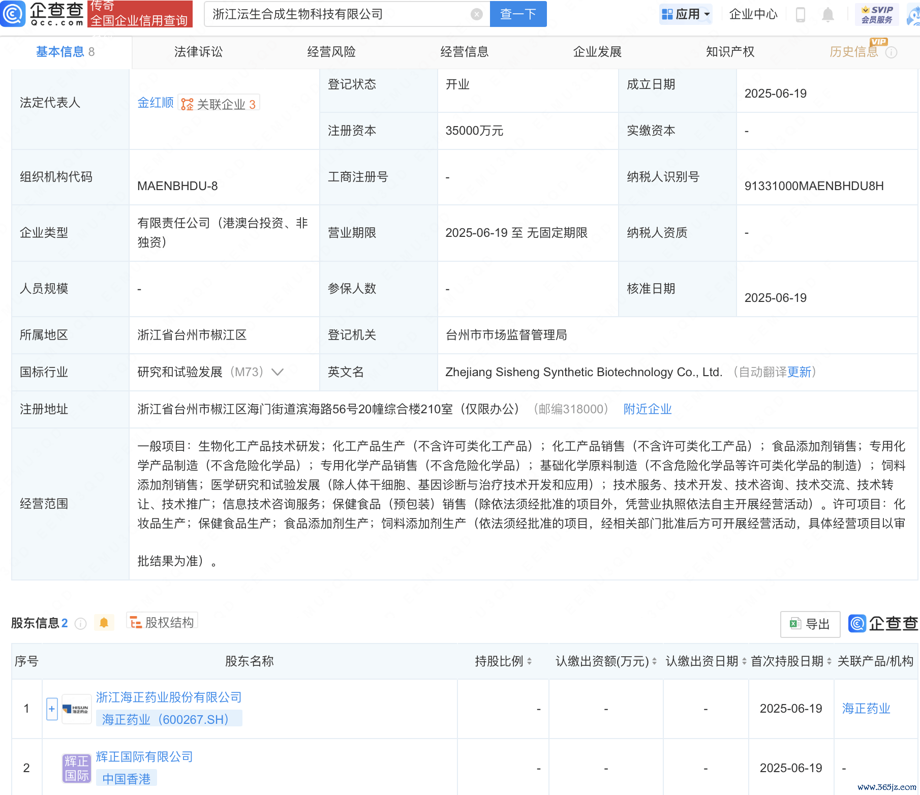Screen dimensions: 920x795
Task: Switch to 基本信息 tab
Action: 66,52
